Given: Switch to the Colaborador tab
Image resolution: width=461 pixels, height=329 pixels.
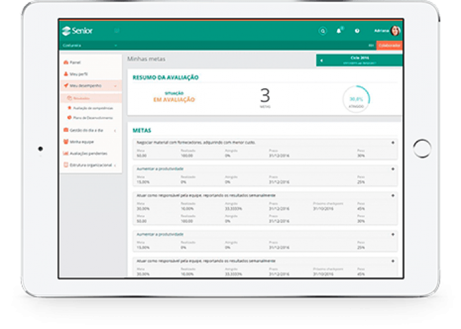Looking at the screenshot, I should 390,45.
